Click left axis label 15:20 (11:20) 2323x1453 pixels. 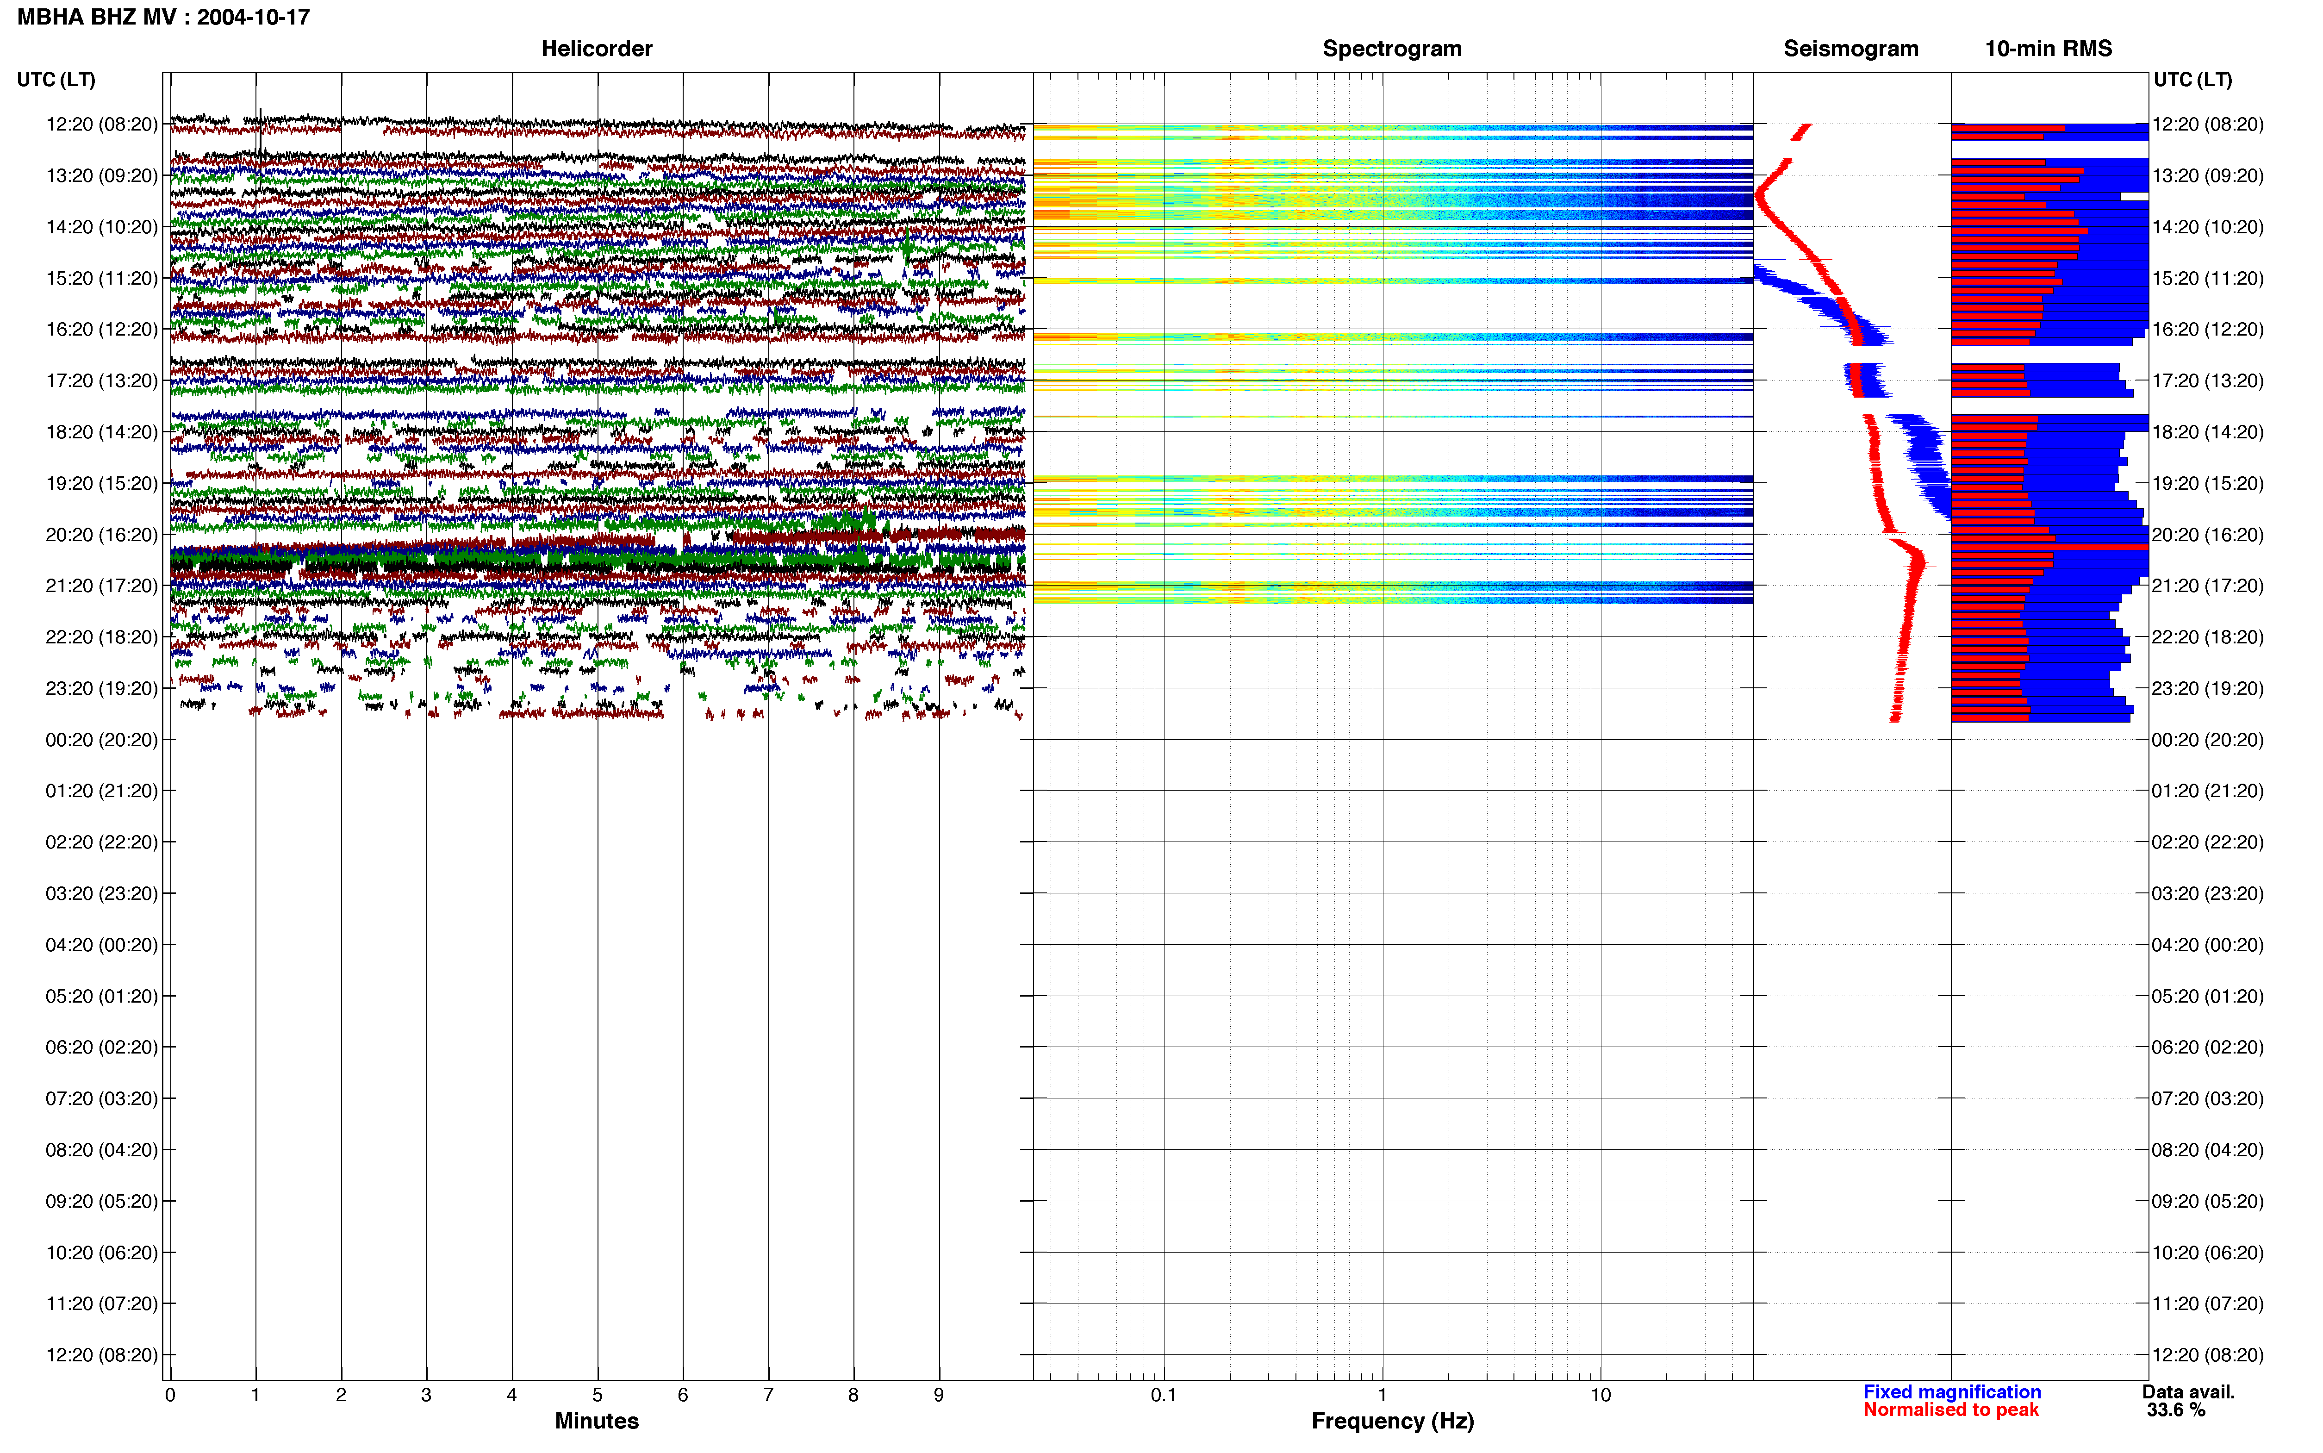coord(102,279)
